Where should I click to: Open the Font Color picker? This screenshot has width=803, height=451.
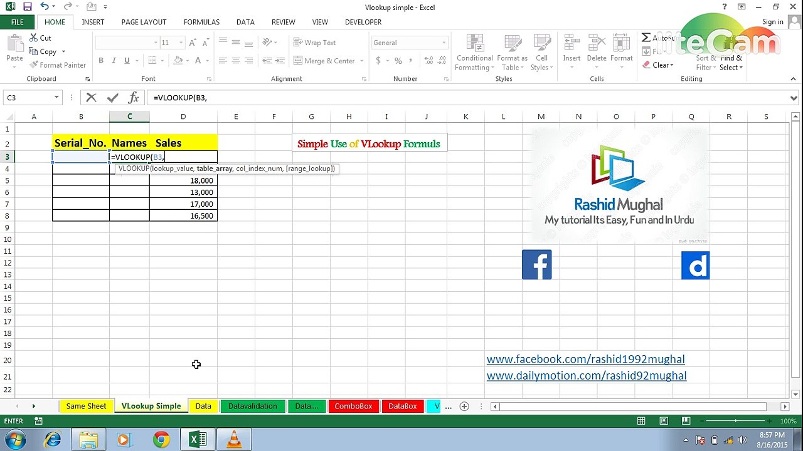[199, 61]
